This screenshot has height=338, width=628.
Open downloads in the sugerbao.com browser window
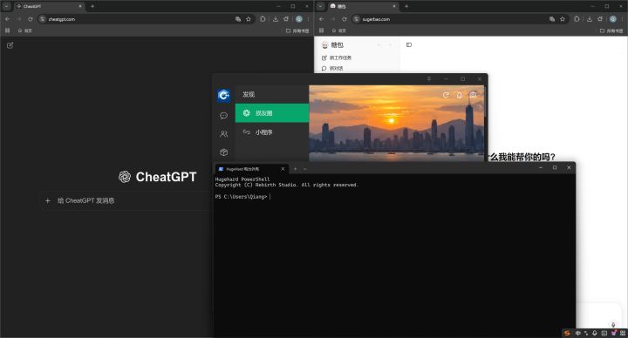tap(590, 19)
